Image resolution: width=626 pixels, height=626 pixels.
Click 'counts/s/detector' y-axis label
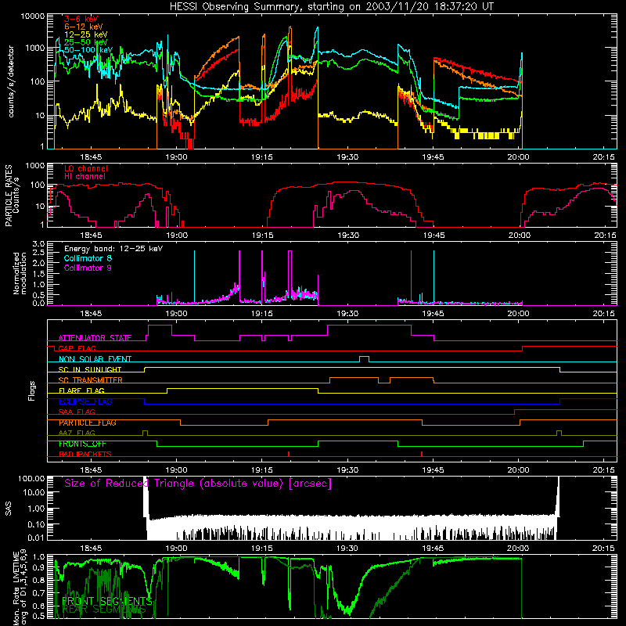[x=11, y=81]
